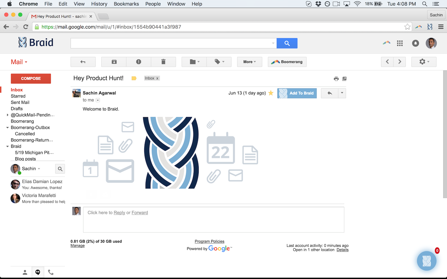Open the Bookmarks menu in the menu bar
Viewport: 447px width, 279px height.
click(x=126, y=4)
